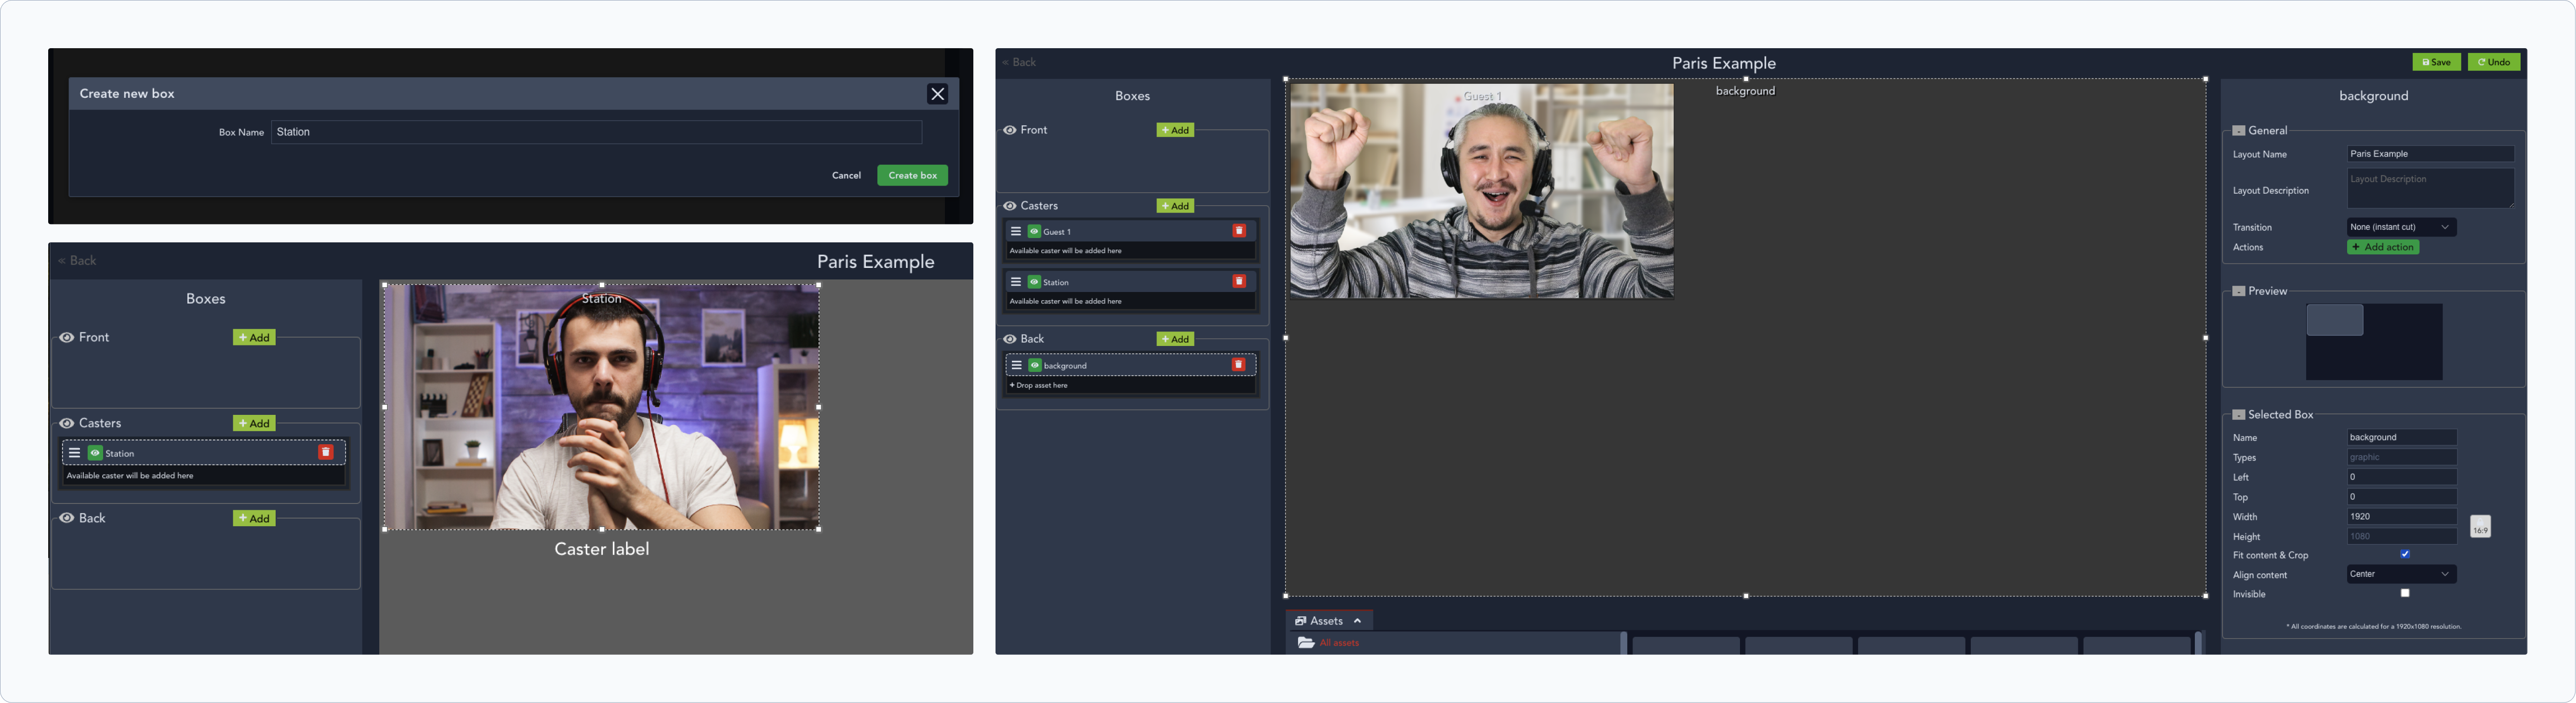Click the Height field

click(2401, 537)
